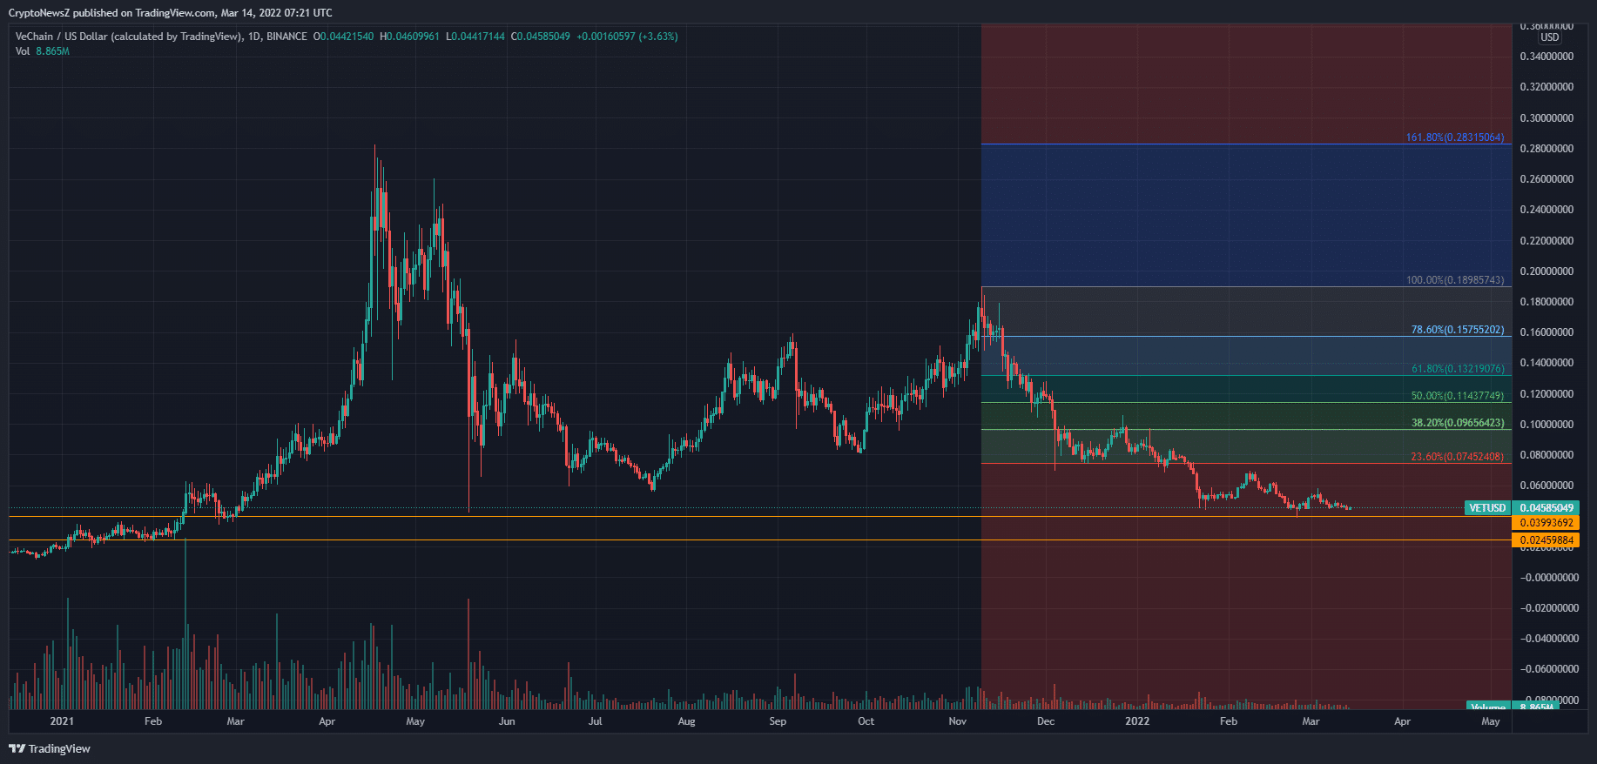The image size is (1597, 764).
Task: Select the 61.80%(0.13219076) Fibonacci label
Action: (1458, 369)
